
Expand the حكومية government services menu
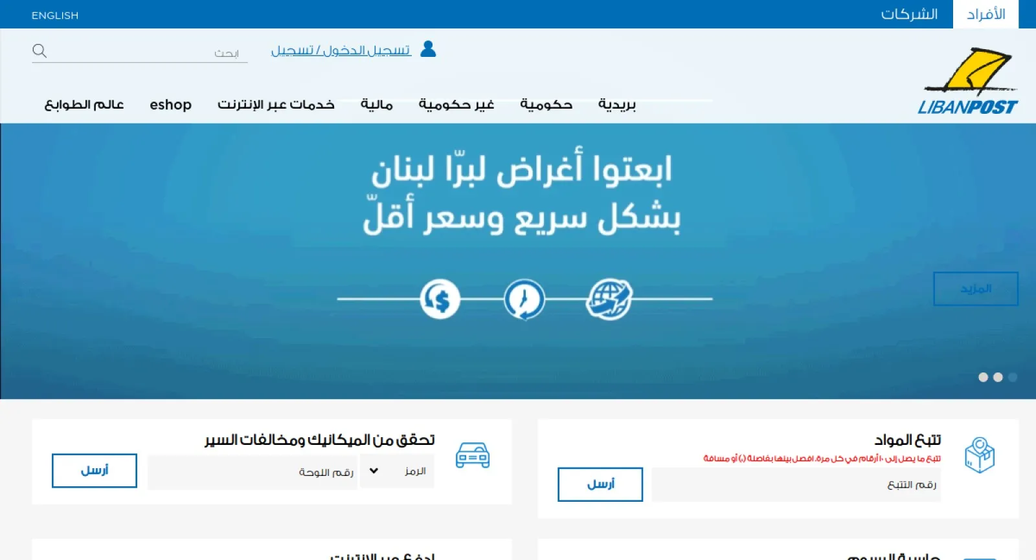(546, 105)
